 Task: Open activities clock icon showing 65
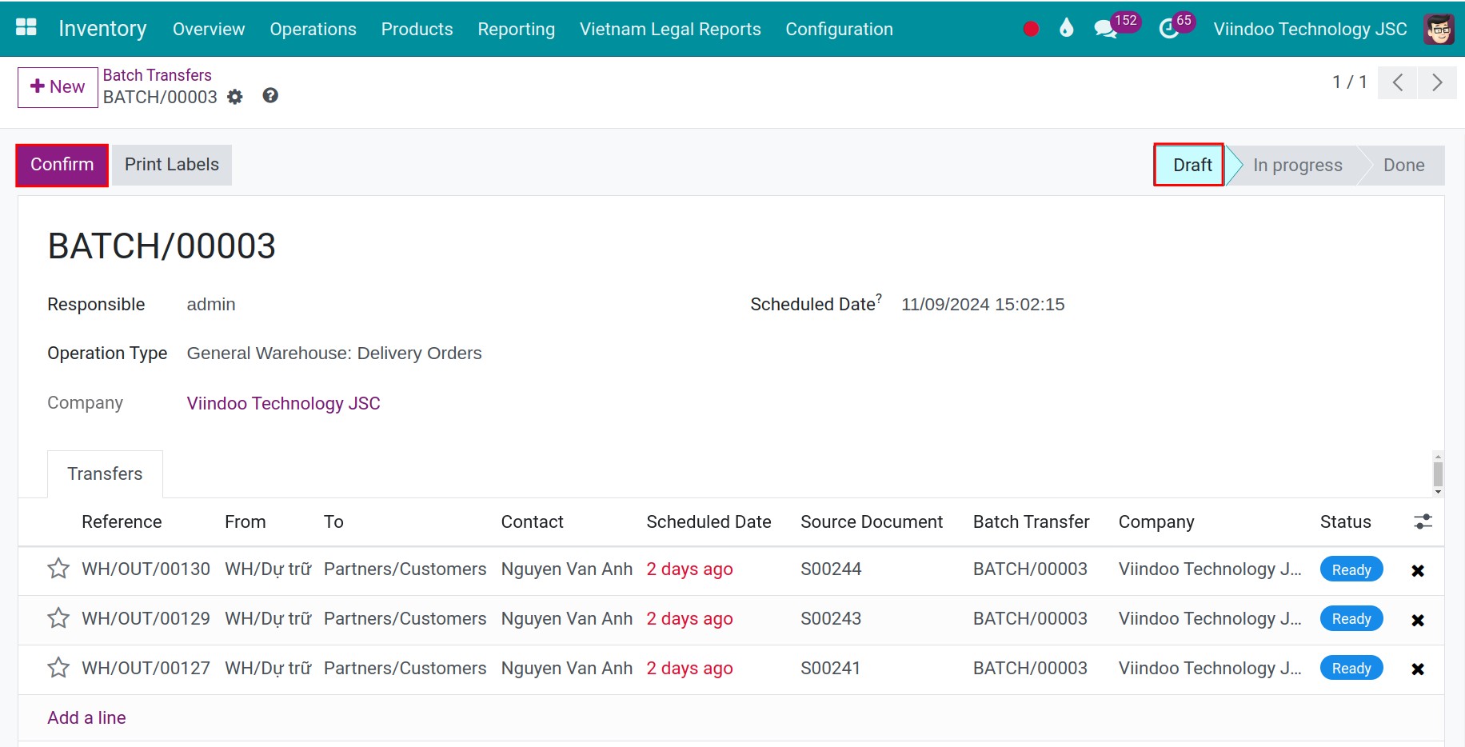[1176, 26]
